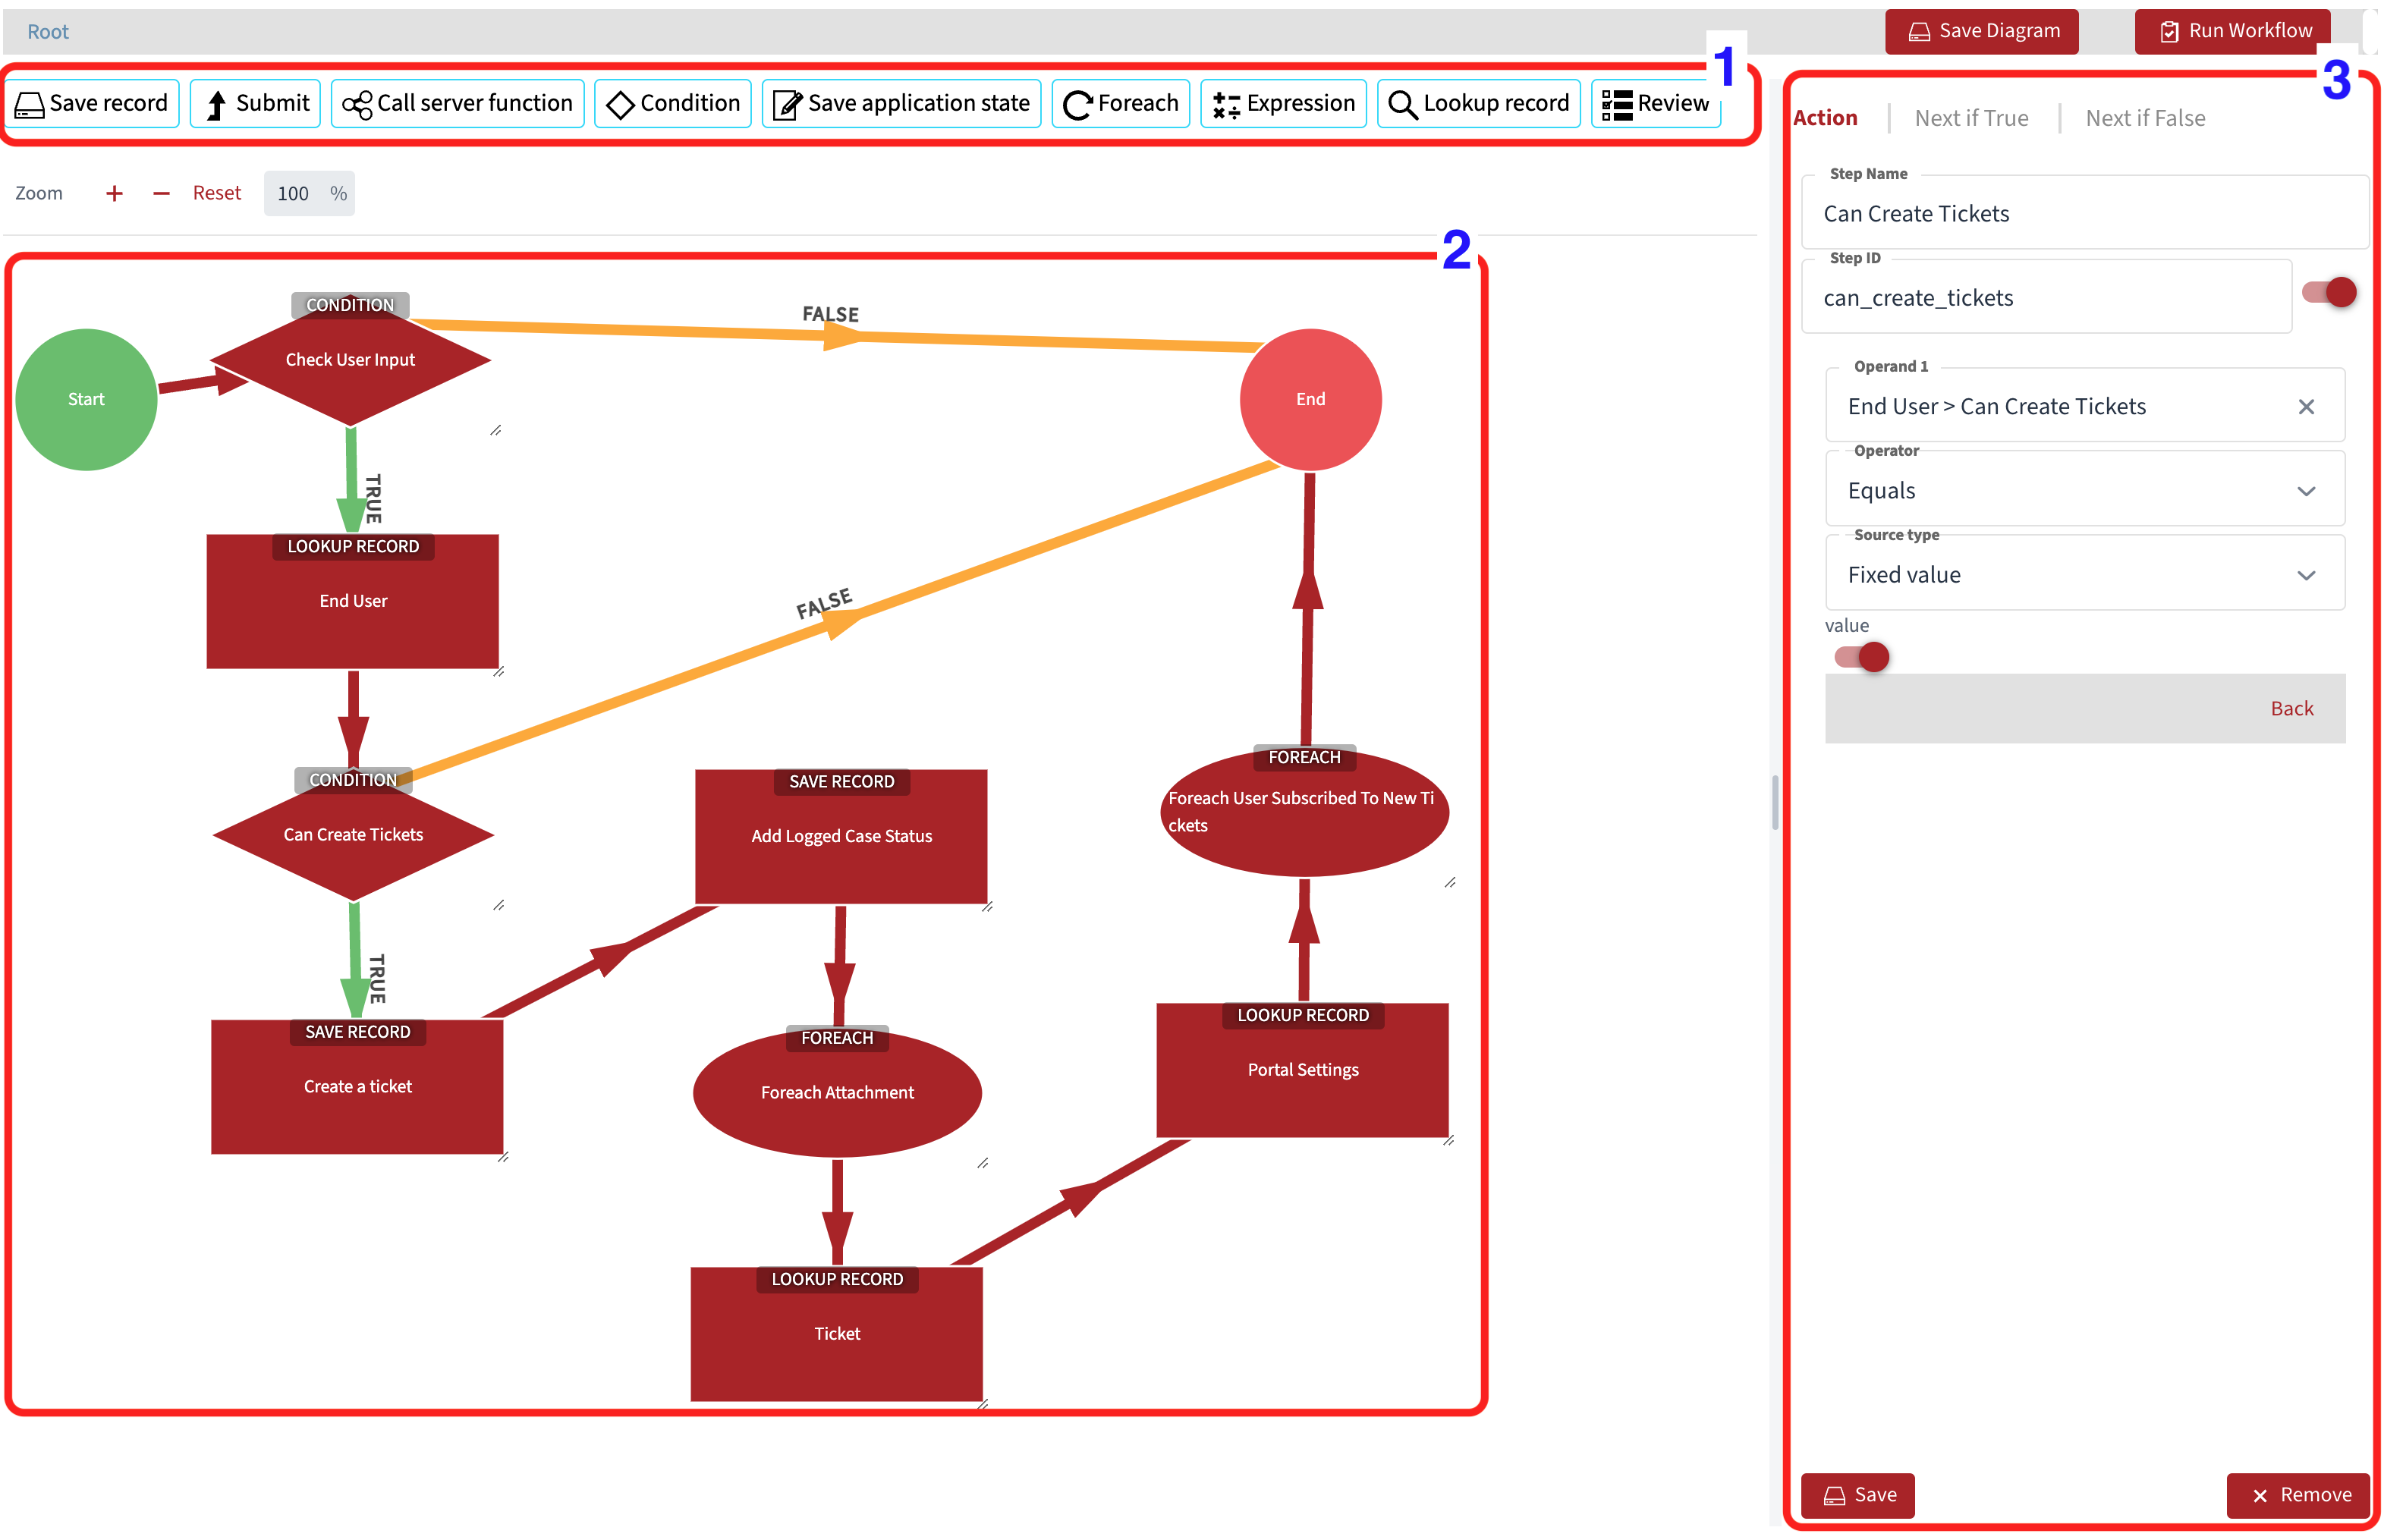Image resolution: width=2384 pixels, height=1540 pixels.
Task: Open the Operator dropdown showing Equals
Action: pos(2307,491)
